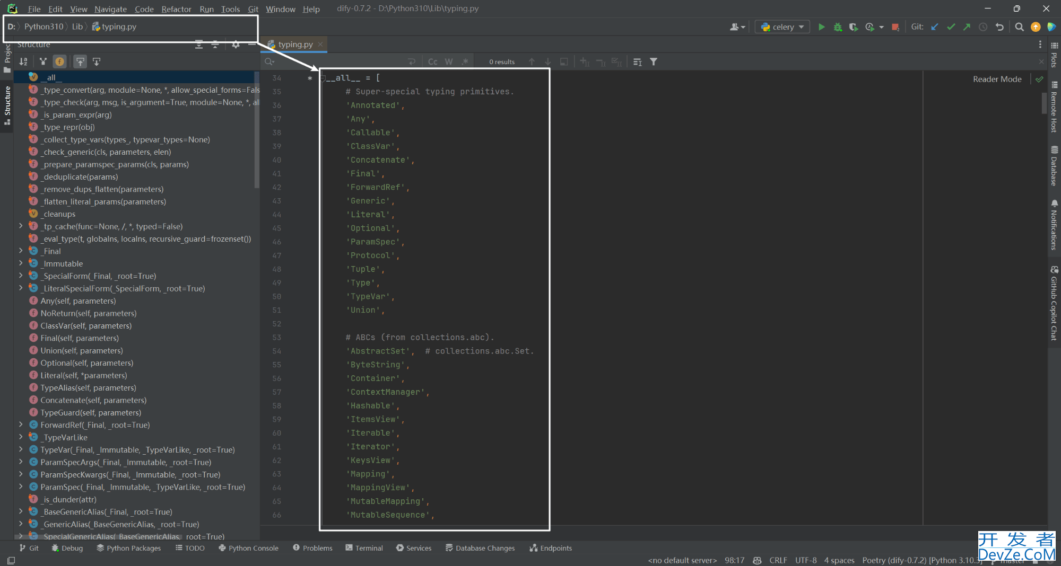
Task: Open the Terminal tool window tab
Action: pos(364,548)
